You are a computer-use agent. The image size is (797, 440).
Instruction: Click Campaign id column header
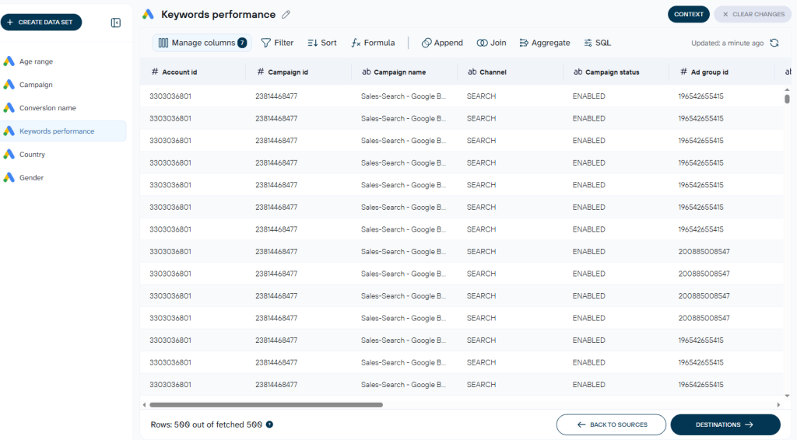coord(298,72)
